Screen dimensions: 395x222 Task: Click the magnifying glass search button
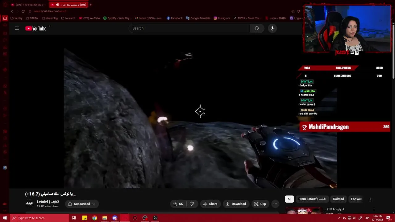pos(257,28)
